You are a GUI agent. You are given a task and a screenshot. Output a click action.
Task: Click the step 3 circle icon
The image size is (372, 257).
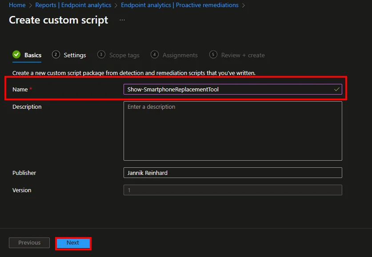[101, 55]
